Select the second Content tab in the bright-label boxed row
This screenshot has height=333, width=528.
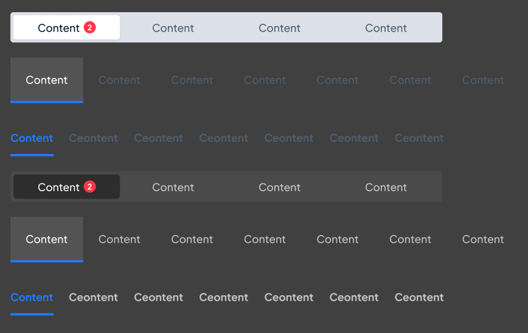119,239
